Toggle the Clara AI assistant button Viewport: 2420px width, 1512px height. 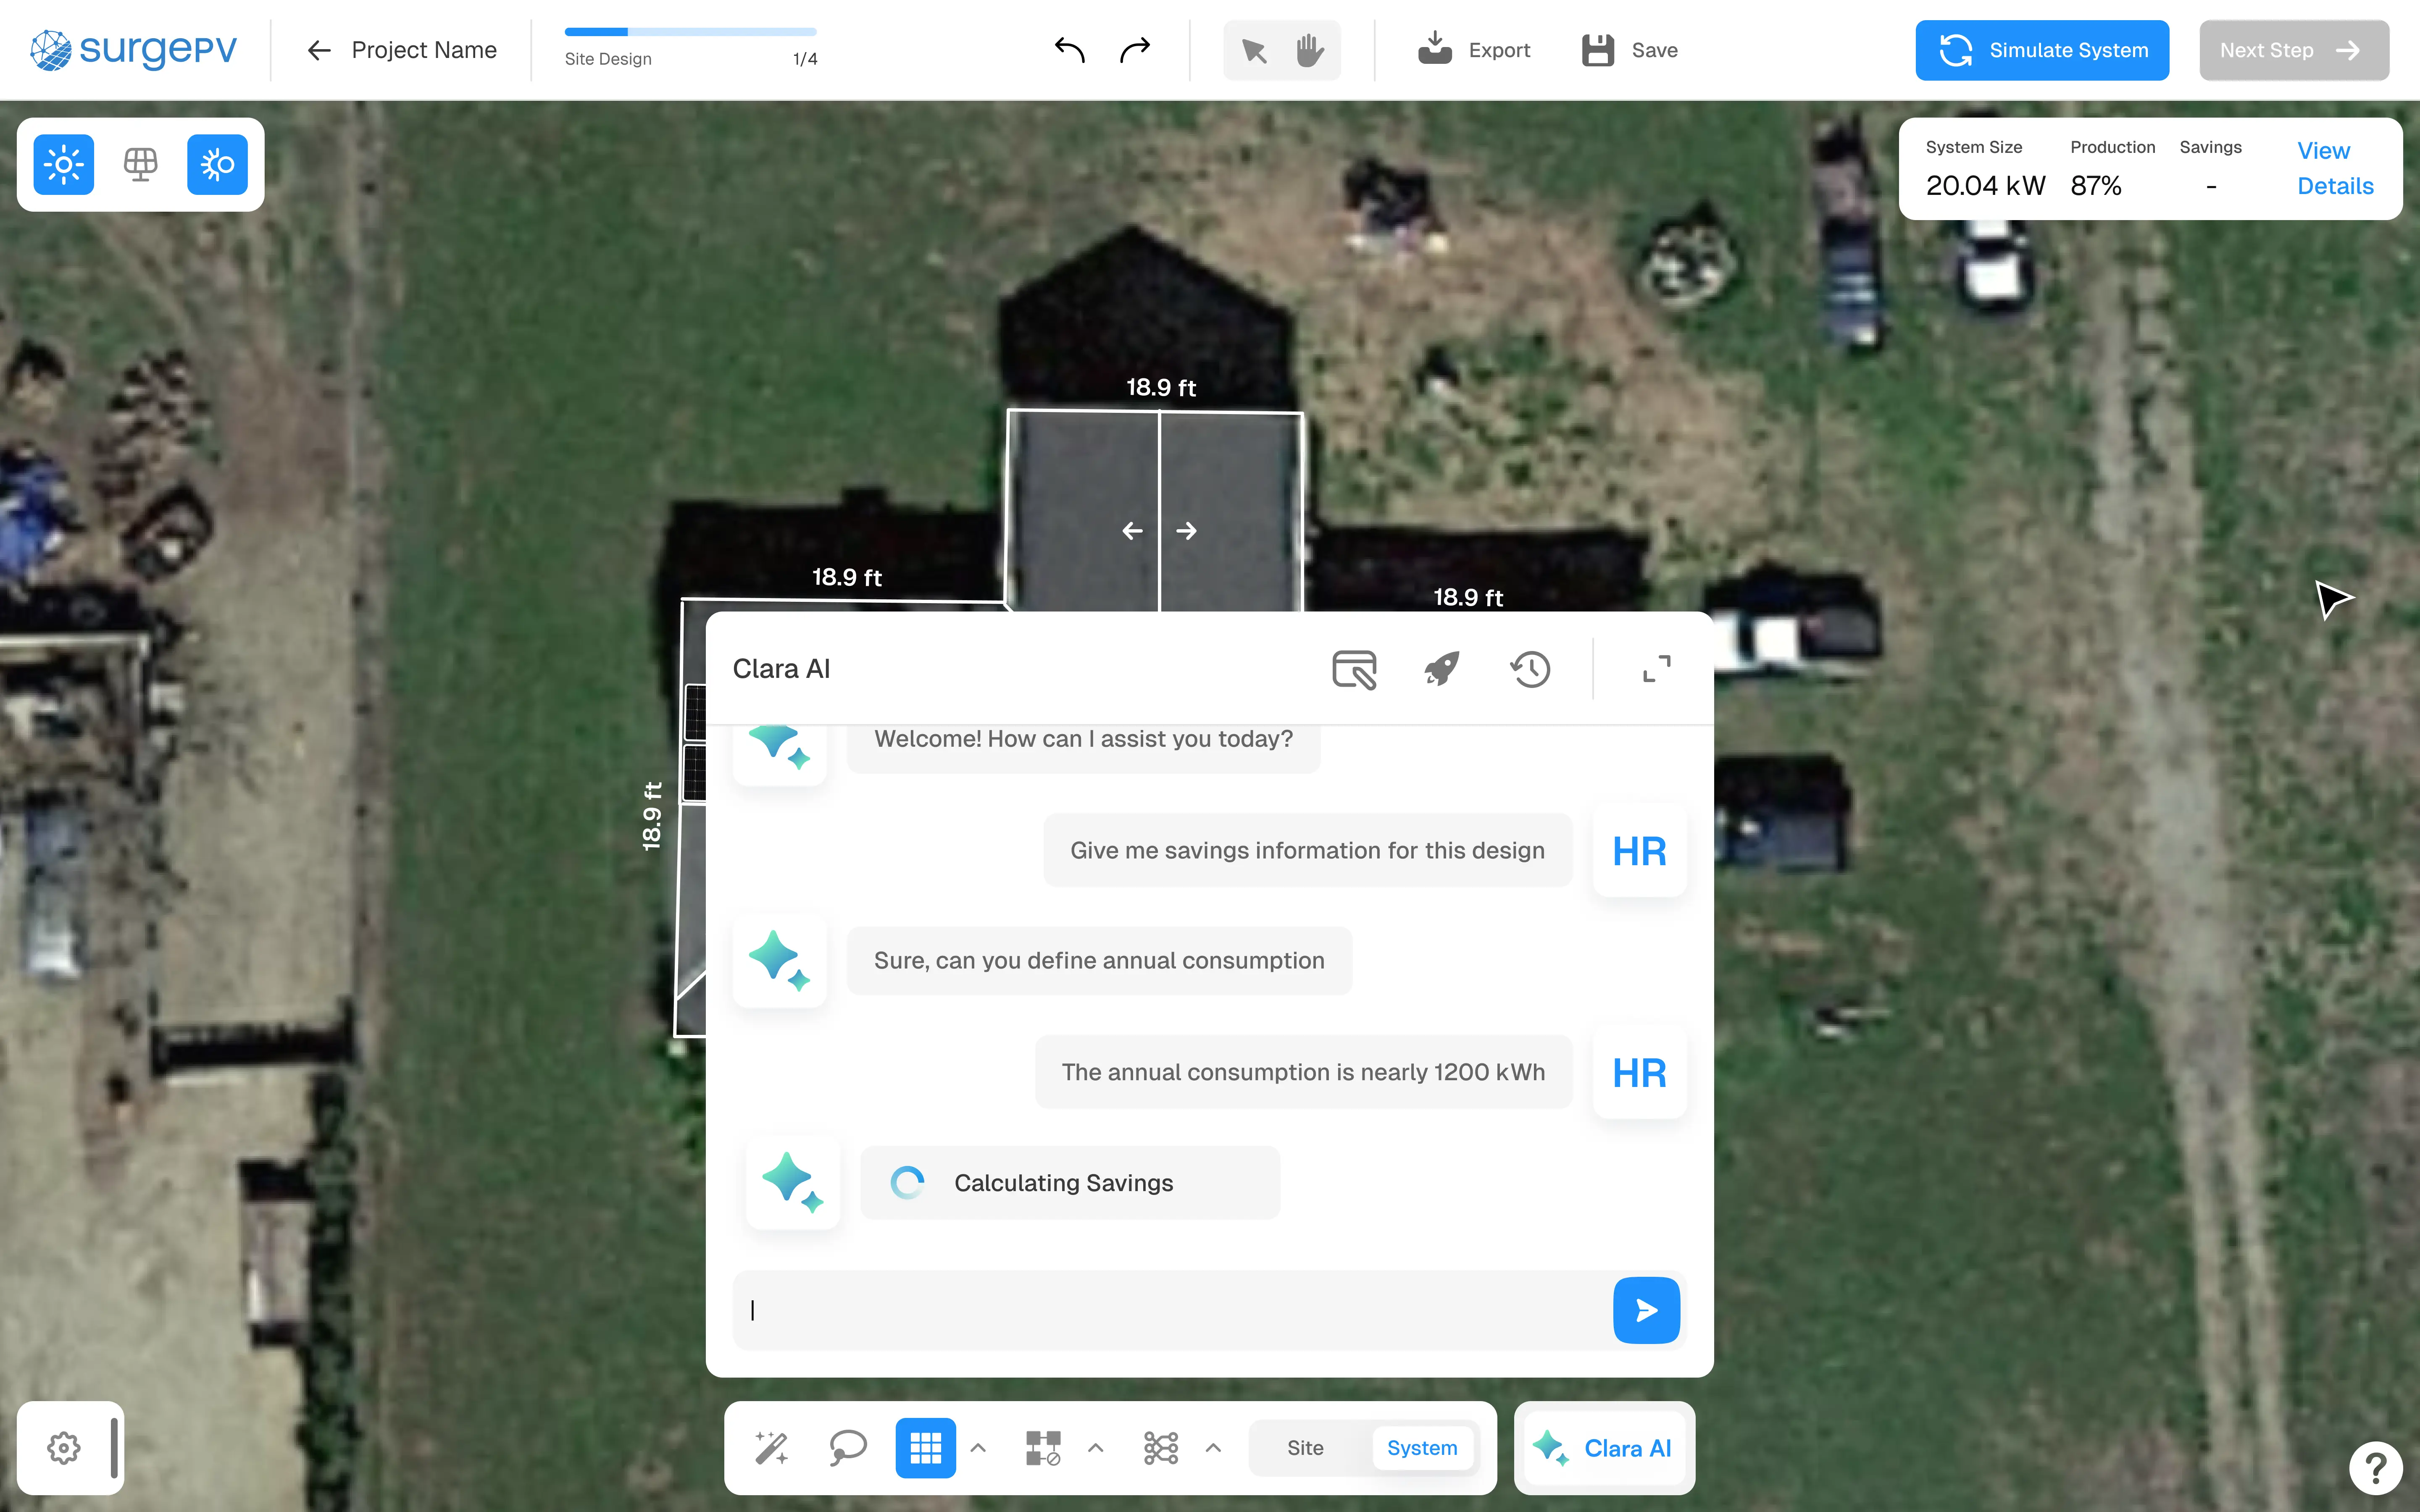pyautogui.click(x=1605, y=1448)
